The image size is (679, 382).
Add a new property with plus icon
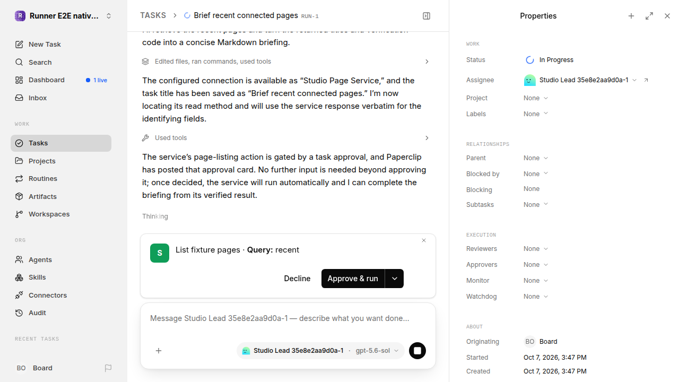pos(631,16)
